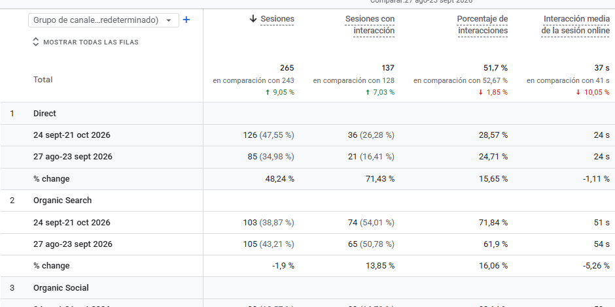Click Direct engagement rate 24,71 %
Image resolution: width=615 pixels, height=307 pixels.
(493, 157)
